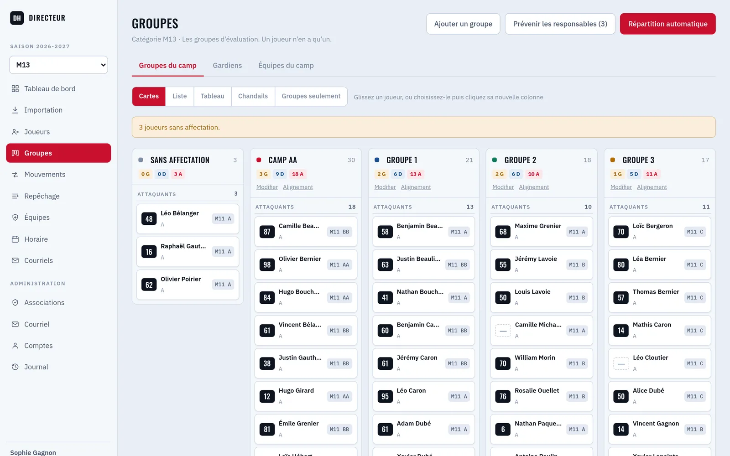This screenshot has width=730, height=456.
Task: Click the Équipes shield icon
Action: pos(15,218)
